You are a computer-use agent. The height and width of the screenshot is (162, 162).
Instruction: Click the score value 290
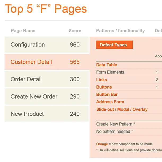point(75,97)
